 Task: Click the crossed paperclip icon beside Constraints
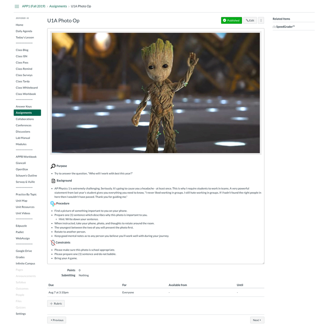pos(53,243)
